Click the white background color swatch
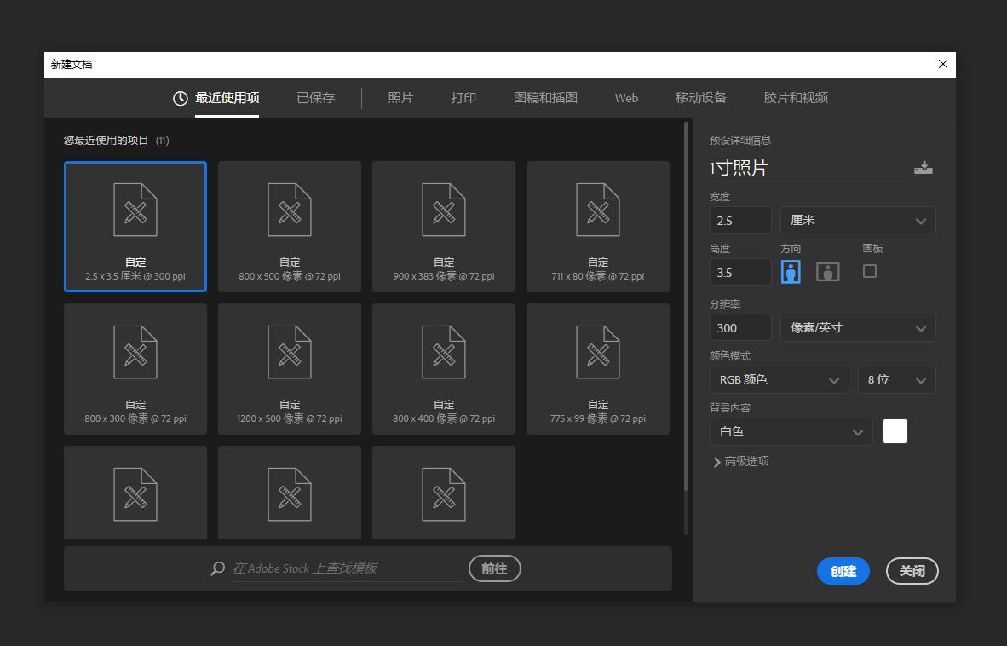The image size is (1007, 646). pyautogui.click(x=895, y=431)
